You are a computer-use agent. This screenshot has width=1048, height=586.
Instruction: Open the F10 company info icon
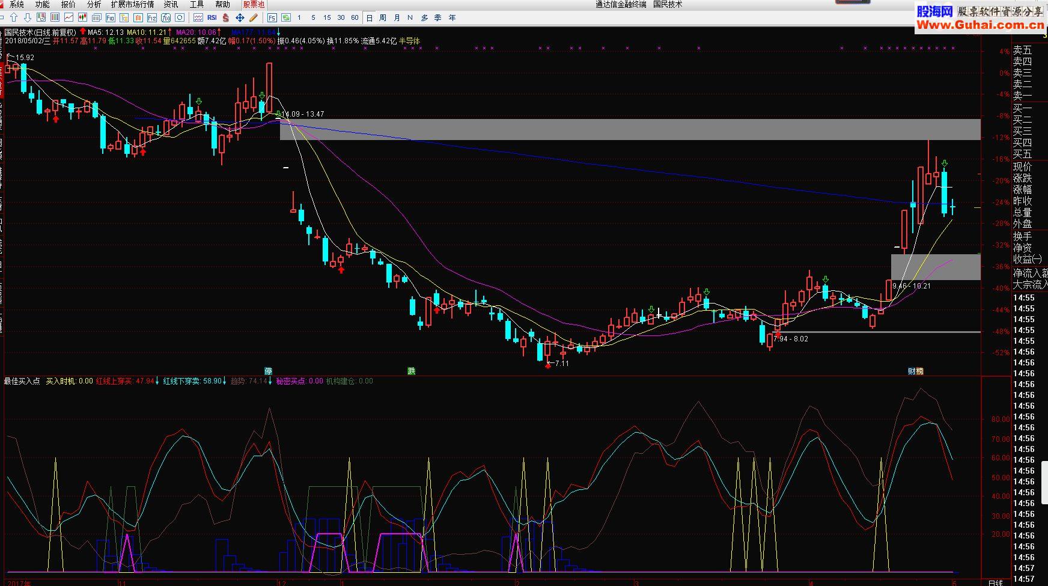[111, 17]
